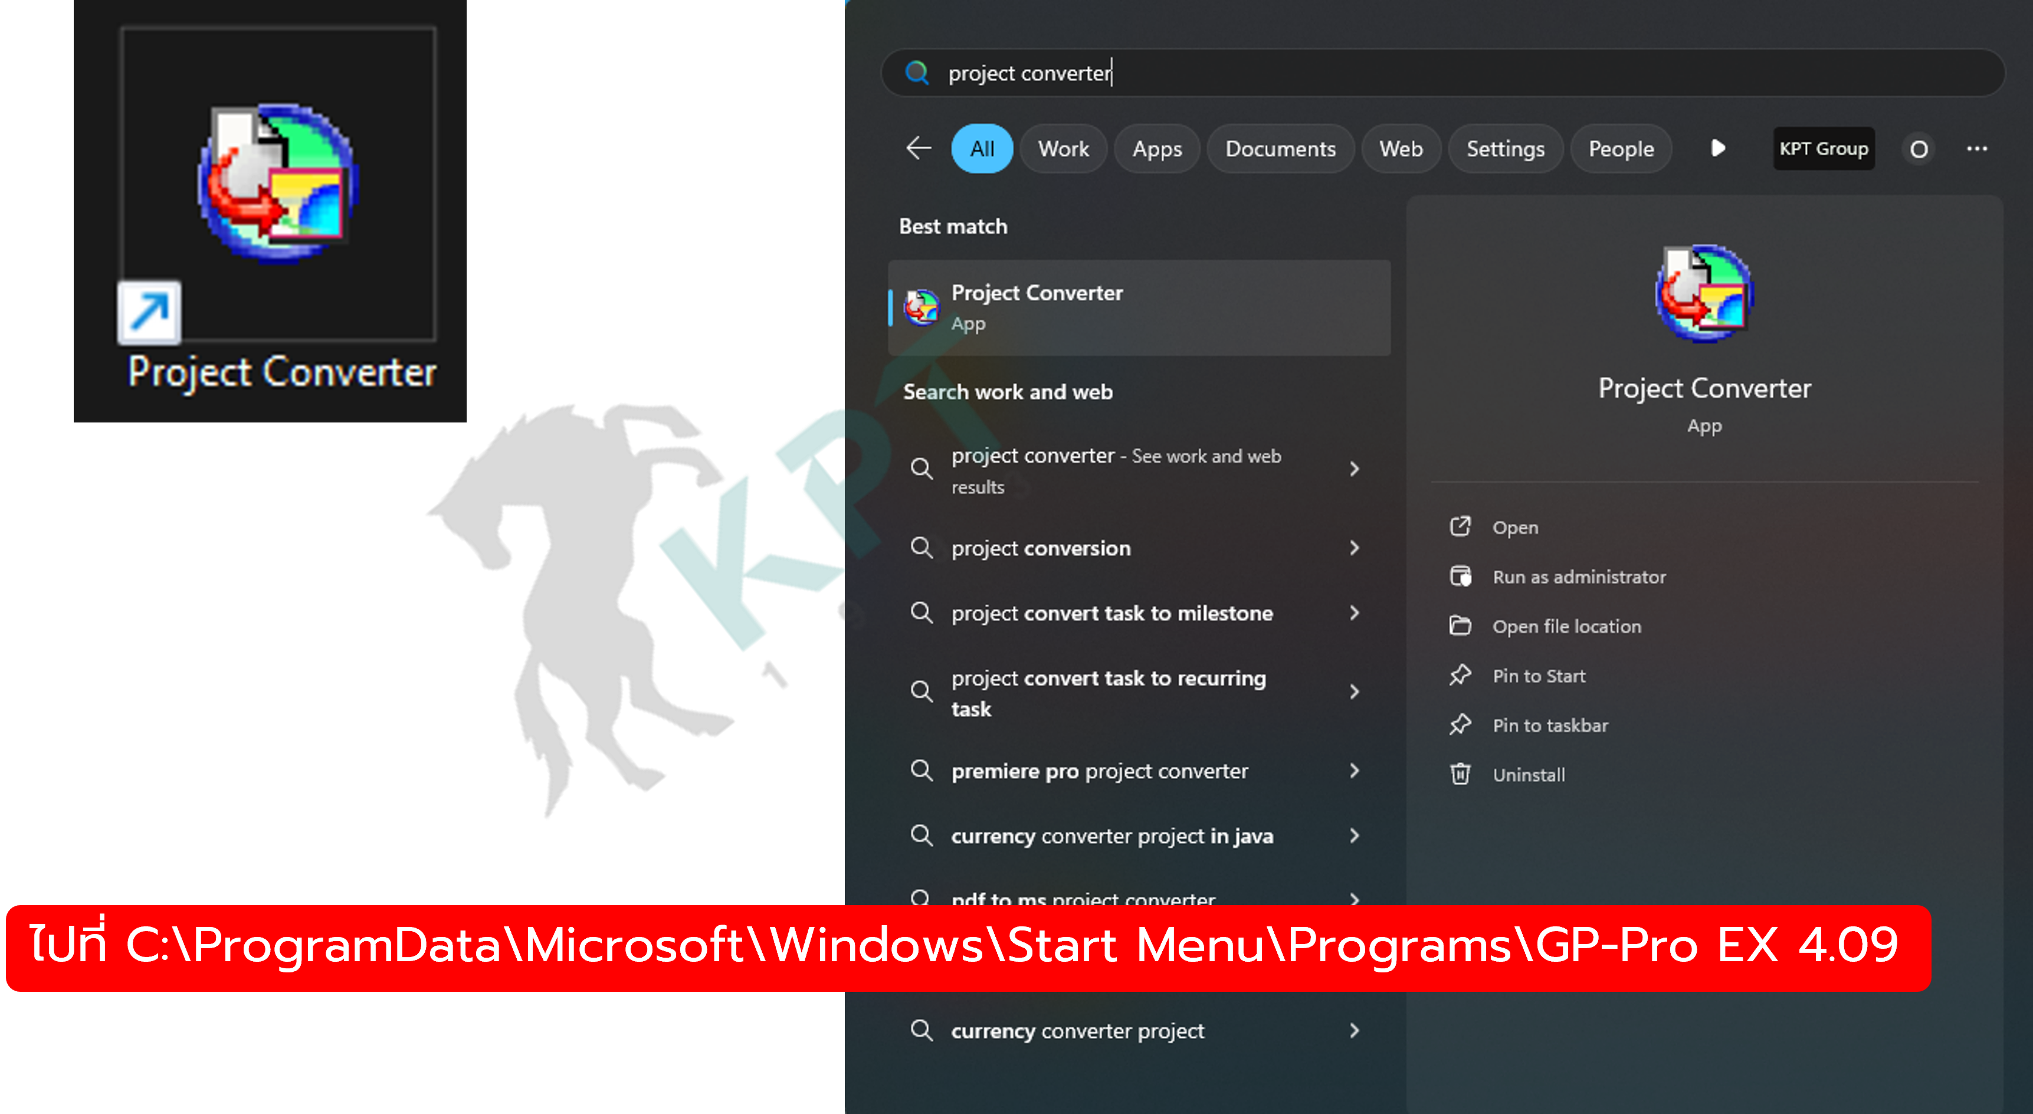Open the O profile avatar

(1919, 149)
